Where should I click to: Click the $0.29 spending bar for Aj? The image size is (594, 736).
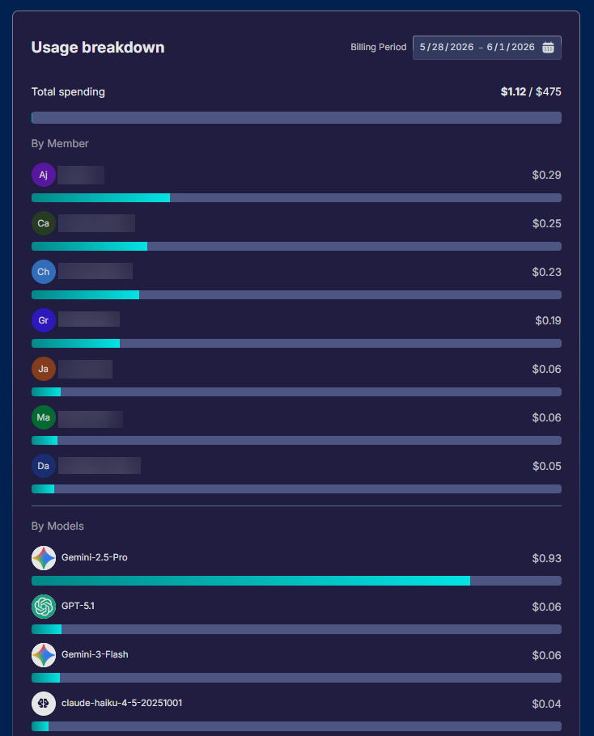click(x=296, y=197)
